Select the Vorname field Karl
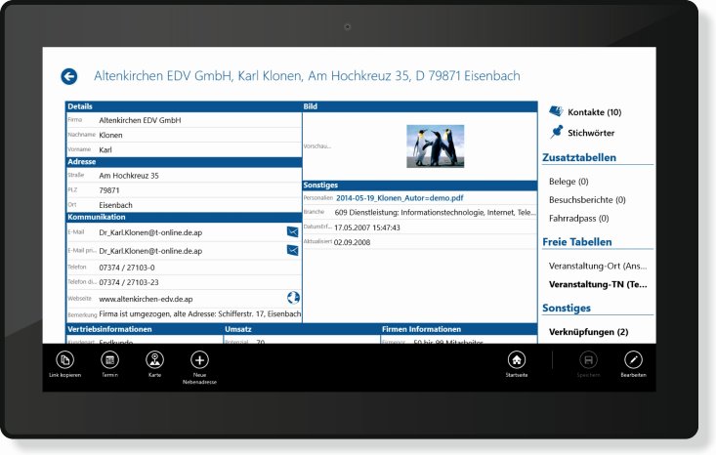Viewport: 716px width, 455px height. click(x=105, y=149)
